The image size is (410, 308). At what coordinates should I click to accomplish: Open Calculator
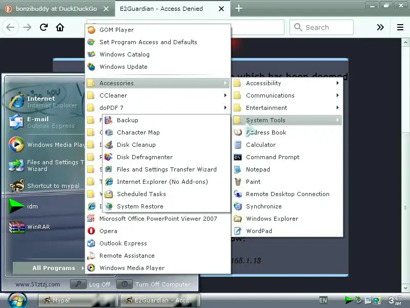point(287,145)
